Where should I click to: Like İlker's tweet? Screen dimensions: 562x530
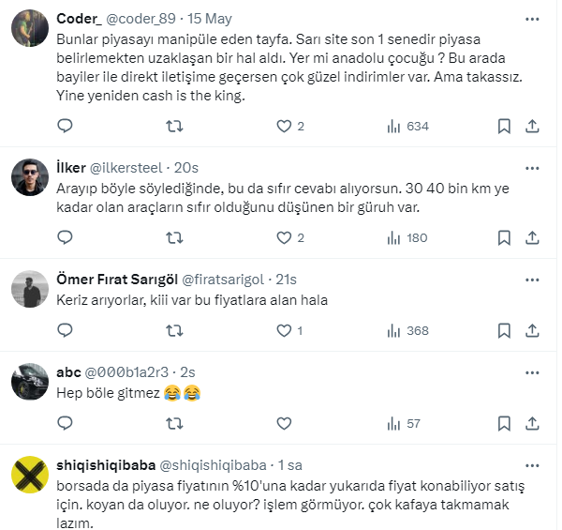coord(285,237)
